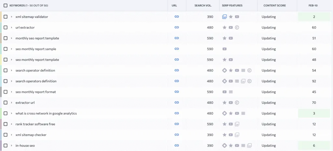Click images SERP icon in search operators definition row
This screenshot has height=151, width=333.
[243, 81]
